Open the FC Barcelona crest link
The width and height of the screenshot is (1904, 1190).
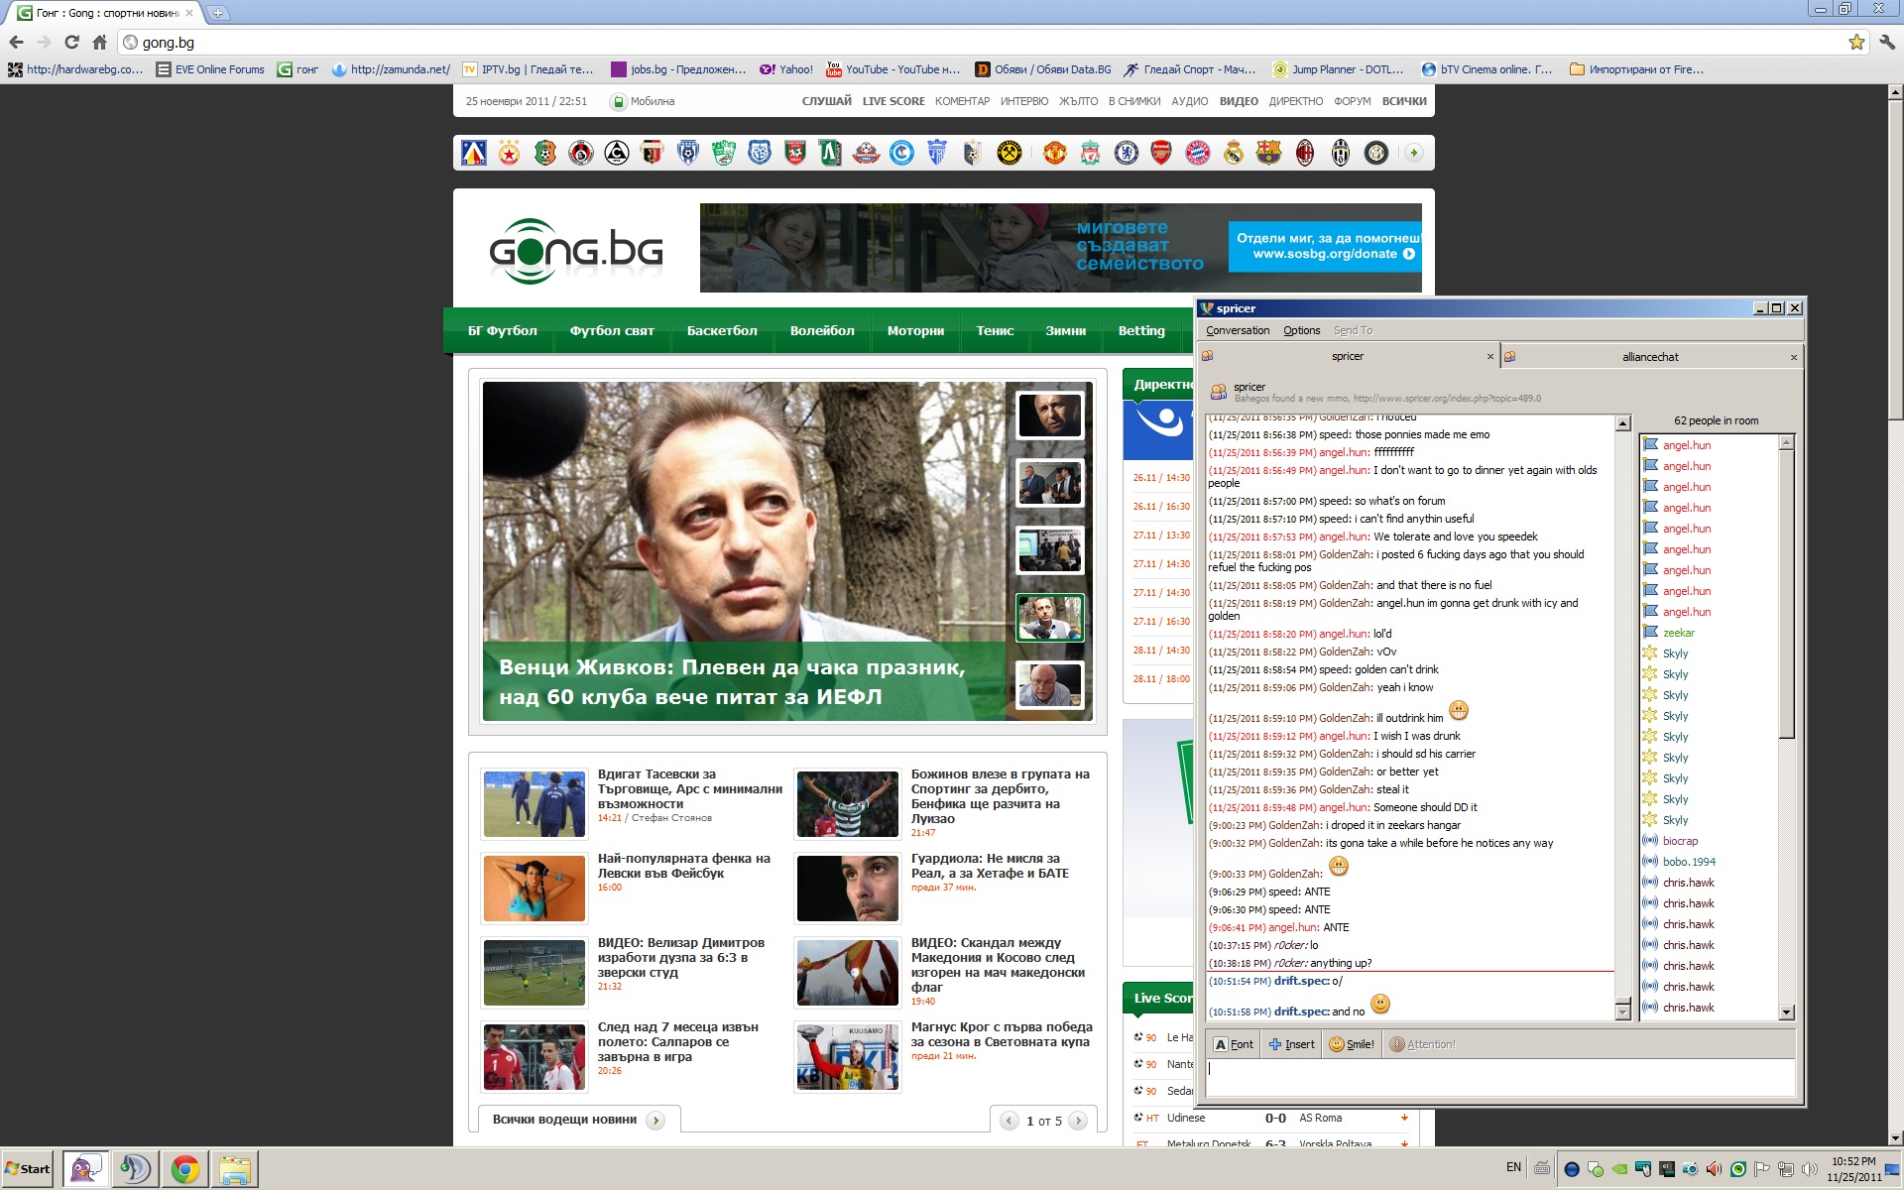point(1268,154)
